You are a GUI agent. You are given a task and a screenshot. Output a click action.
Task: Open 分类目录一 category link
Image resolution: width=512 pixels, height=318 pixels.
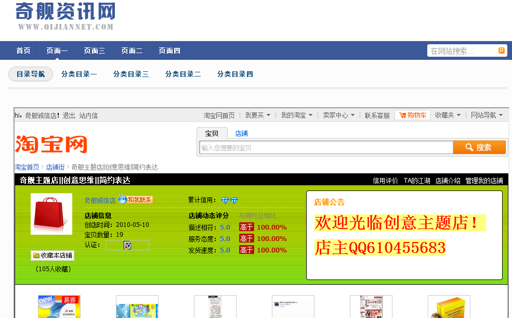click(79, 74)
